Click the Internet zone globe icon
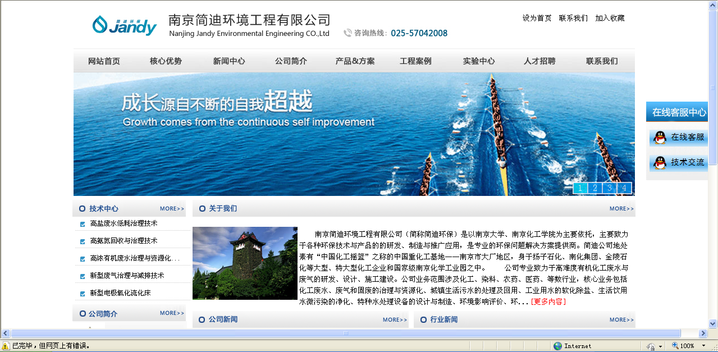This screenshot has height=352, width=718. tap(557, 346)
